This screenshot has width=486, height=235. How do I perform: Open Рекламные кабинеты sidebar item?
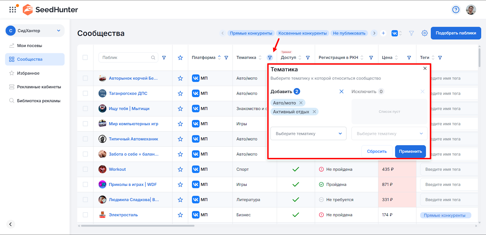tap(39, 87)
